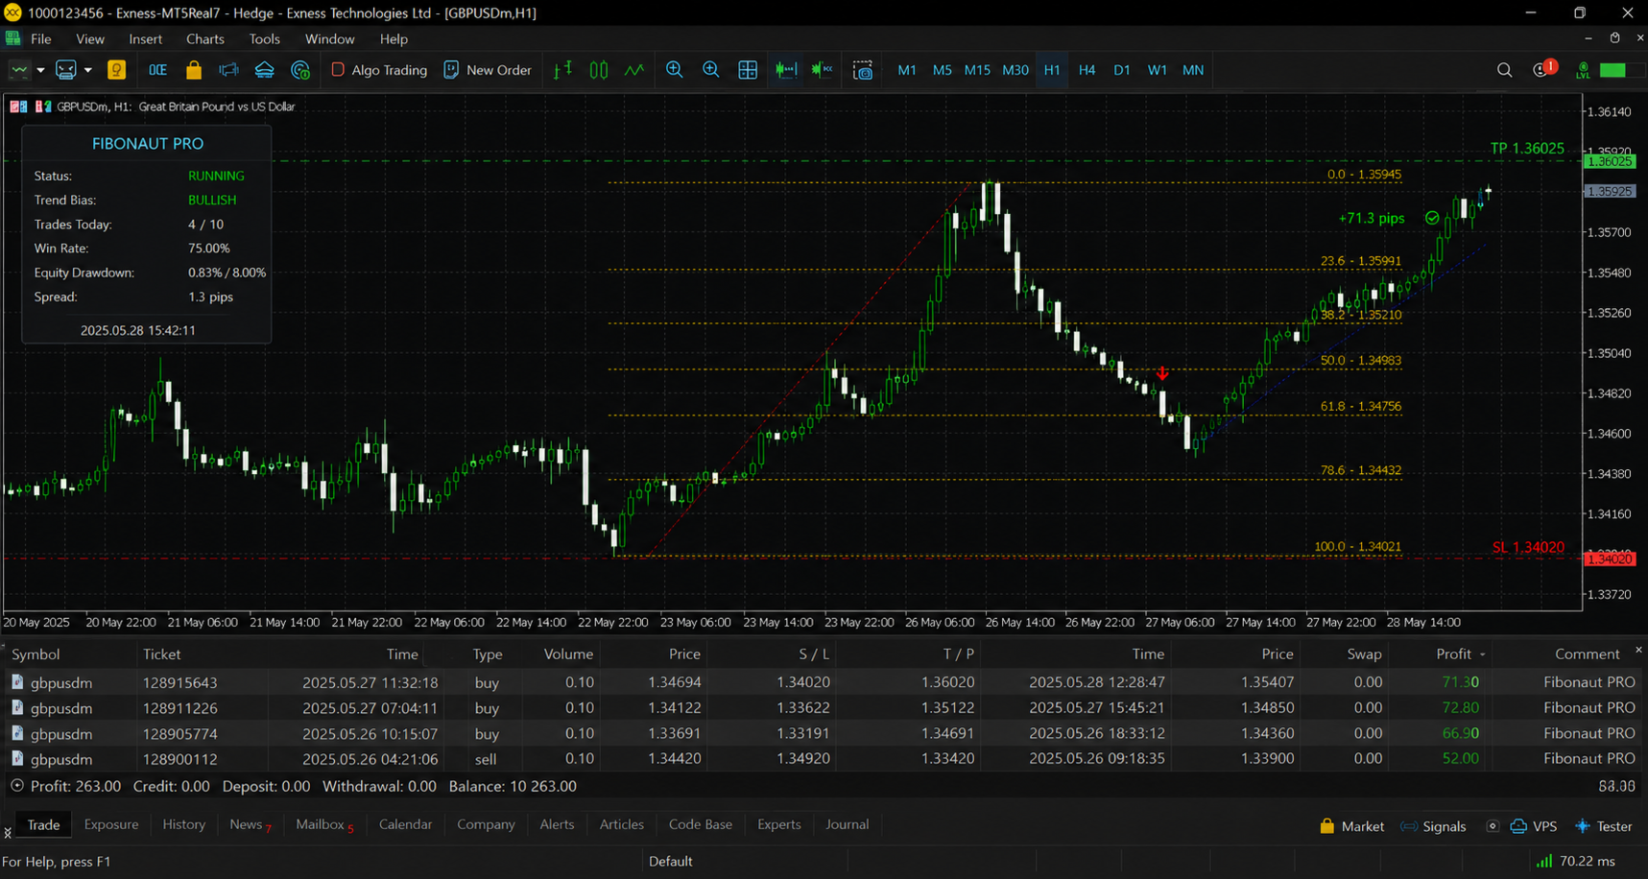Open the chart type icon in toolbar
The width and height of the screenshot is (1648, 879).
[x=19, y=70]
